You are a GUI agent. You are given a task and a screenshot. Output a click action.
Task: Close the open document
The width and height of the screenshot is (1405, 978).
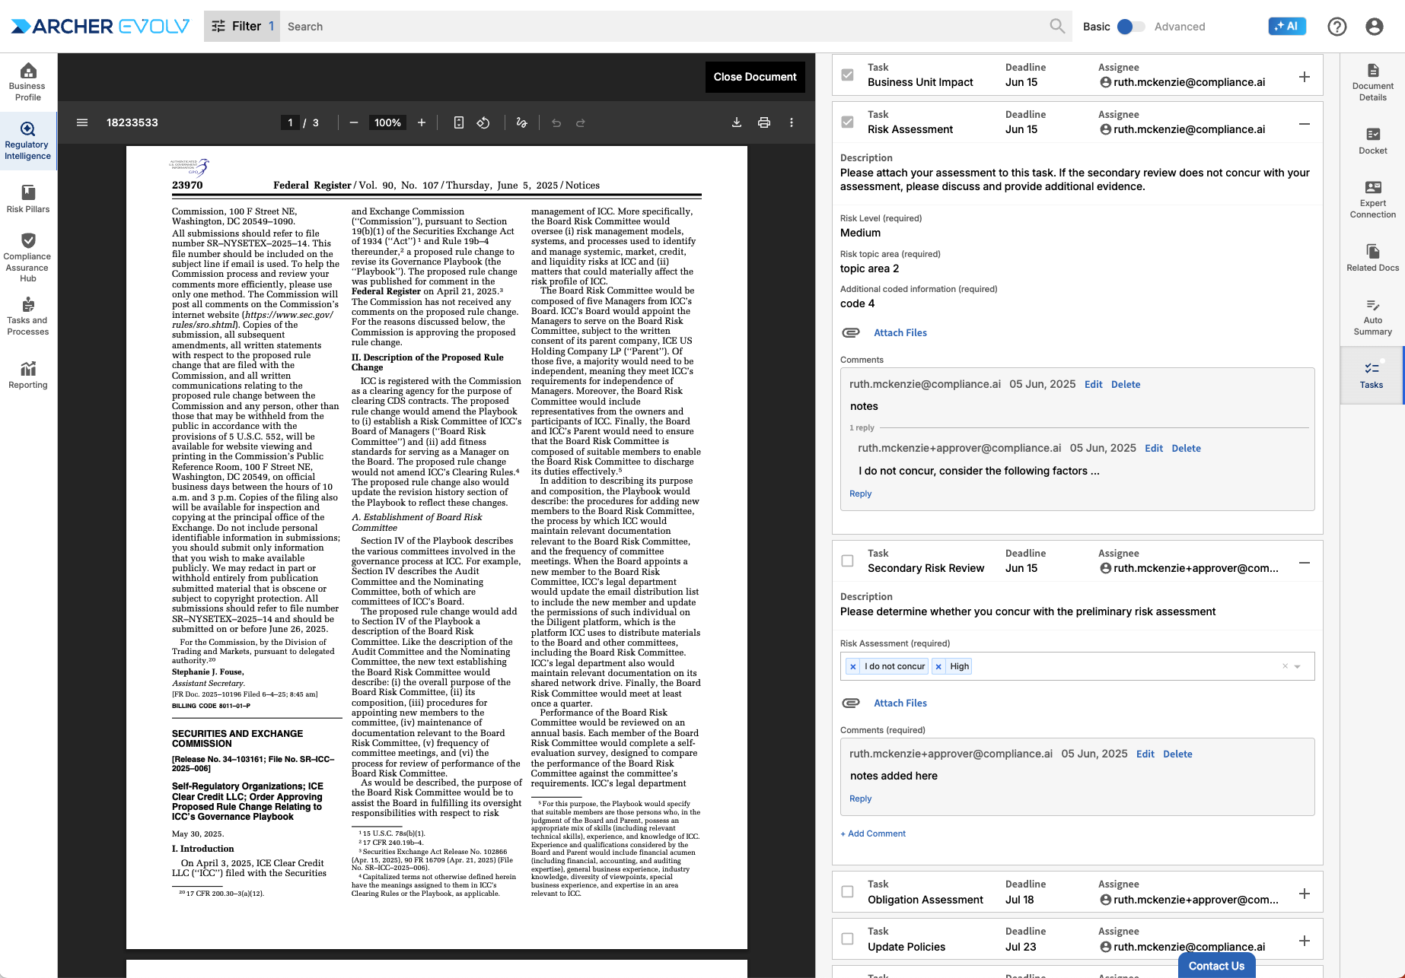pos(755,77)
